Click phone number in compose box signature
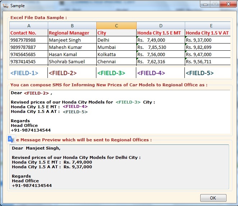The width and height of the screenshot is (238, 206). point(31,130)
